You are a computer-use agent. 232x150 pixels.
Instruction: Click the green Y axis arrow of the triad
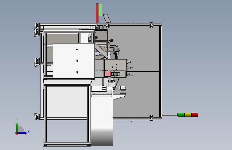pyautogui.click(x=17, y=128)
